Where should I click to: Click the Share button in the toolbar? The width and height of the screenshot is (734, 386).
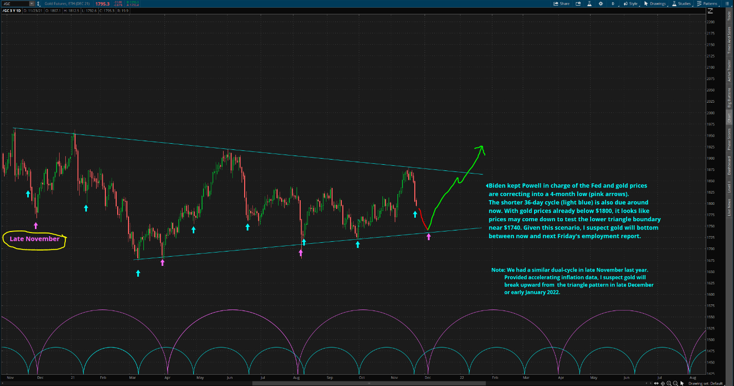tap(561, 4)
